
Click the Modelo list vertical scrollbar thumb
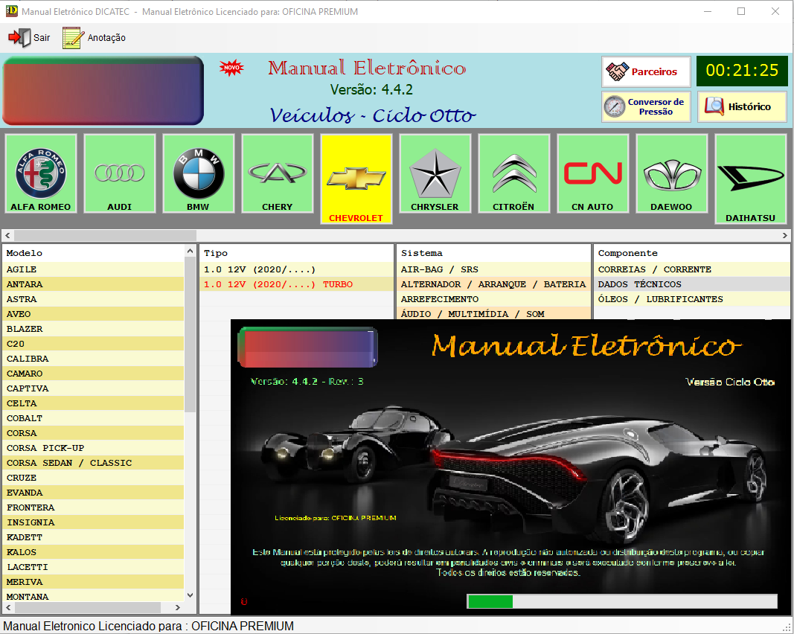(x=190, y=335)
